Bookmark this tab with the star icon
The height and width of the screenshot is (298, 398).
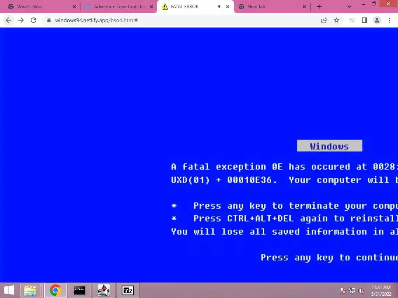337,20
